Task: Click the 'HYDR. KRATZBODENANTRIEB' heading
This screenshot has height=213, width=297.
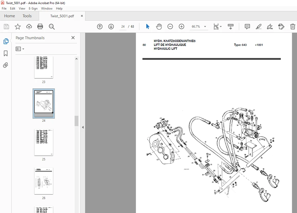Action: point(175,41)
